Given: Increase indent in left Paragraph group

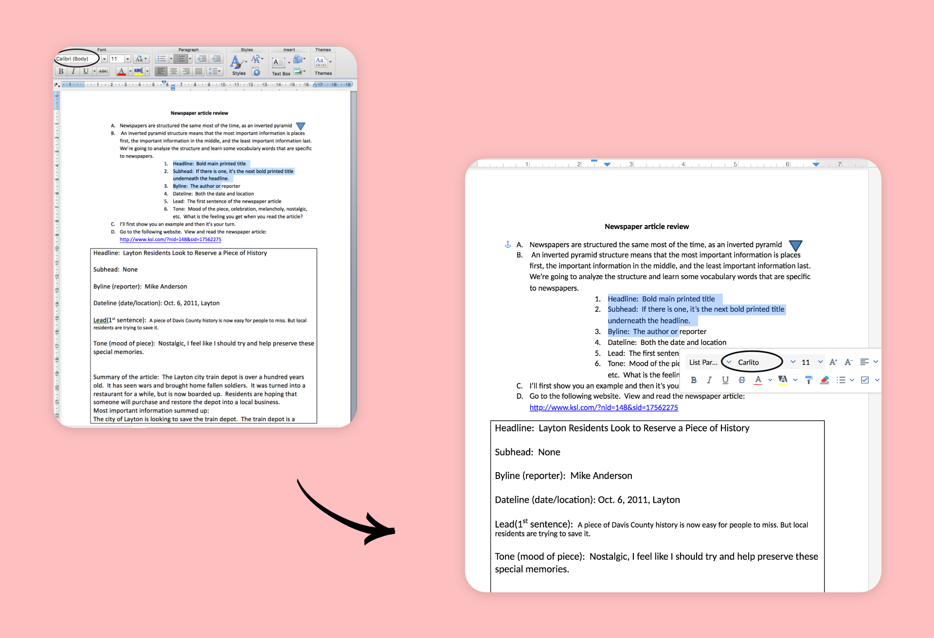Looking at the screenshot, I should [x=216, y=59].
